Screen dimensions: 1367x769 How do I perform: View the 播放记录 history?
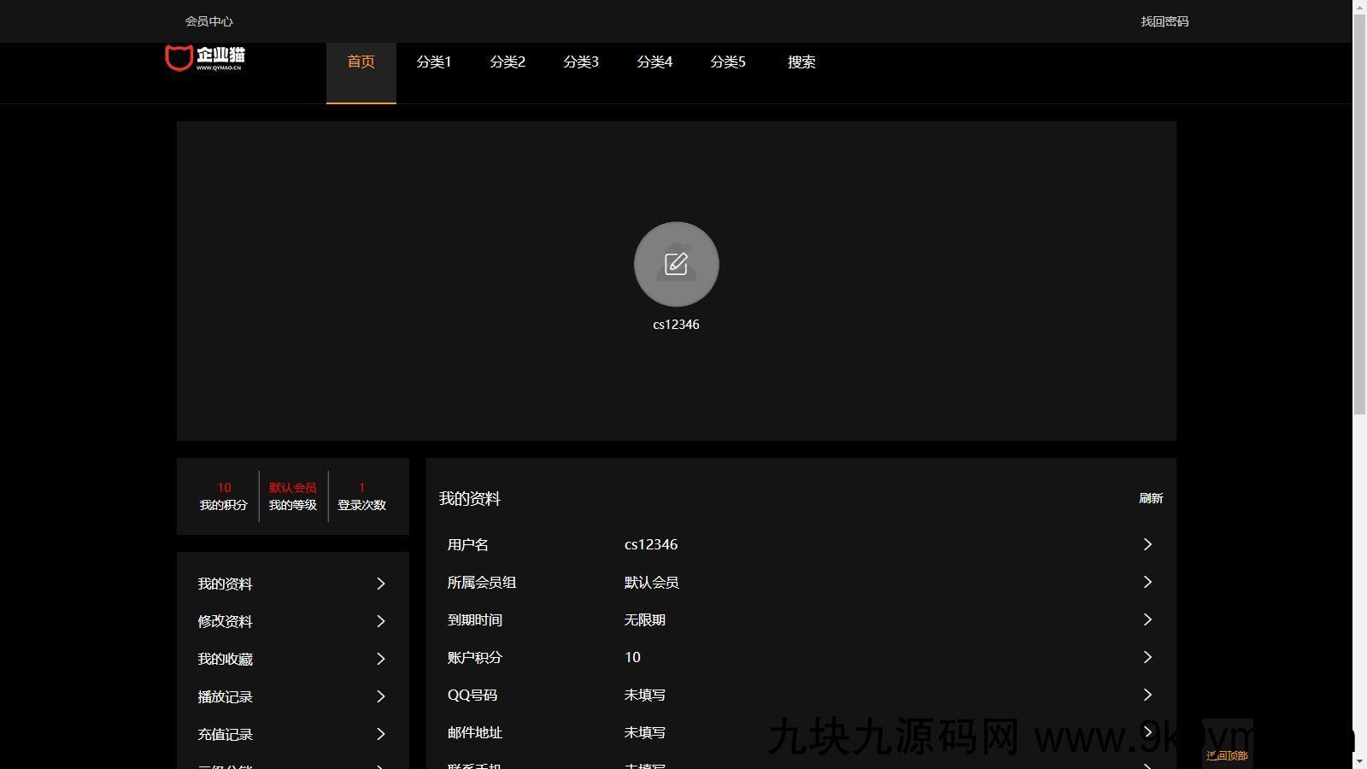(225, 696)
